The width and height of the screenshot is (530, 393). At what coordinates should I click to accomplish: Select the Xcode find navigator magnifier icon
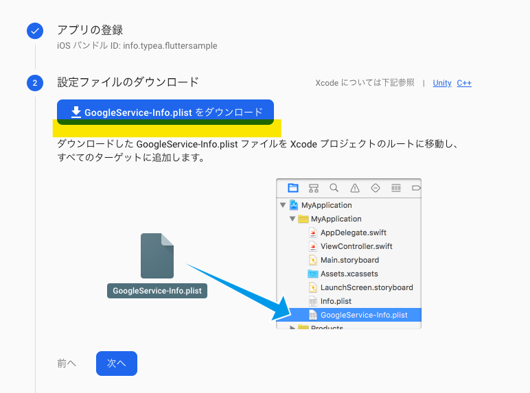coord(334,188)
